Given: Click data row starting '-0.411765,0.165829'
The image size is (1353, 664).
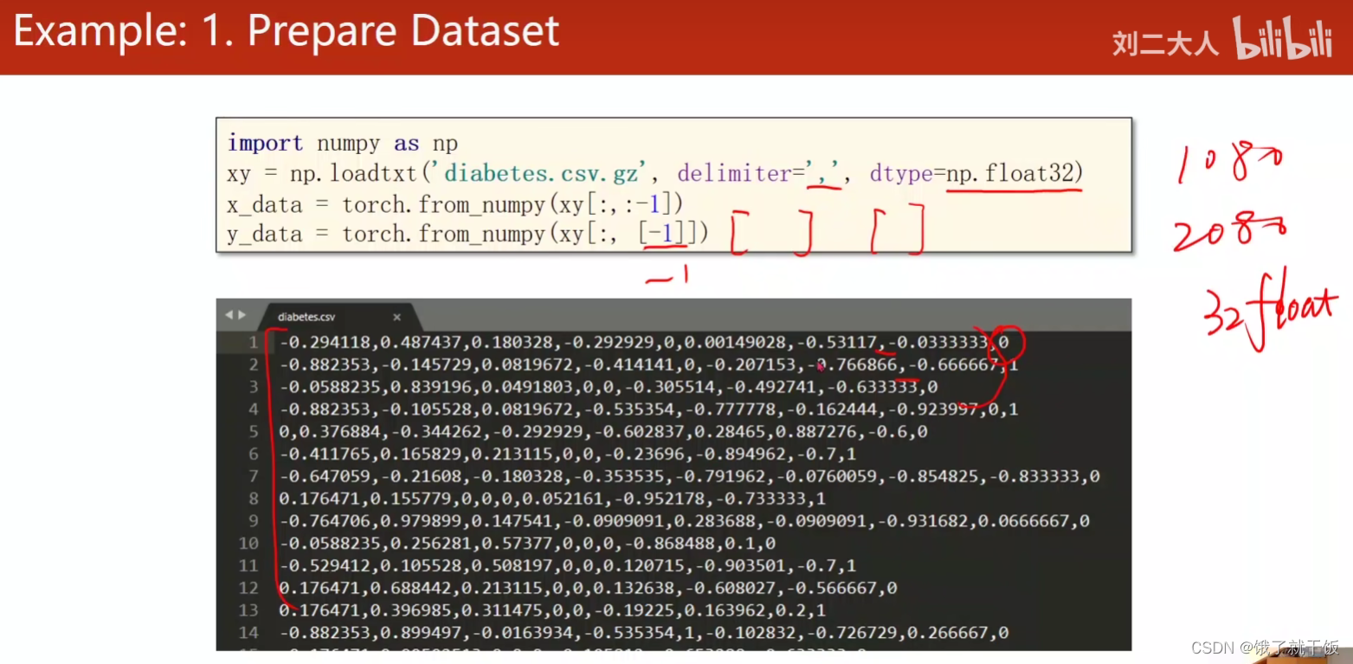Looking at the screenshot, I should pos(567,454).
